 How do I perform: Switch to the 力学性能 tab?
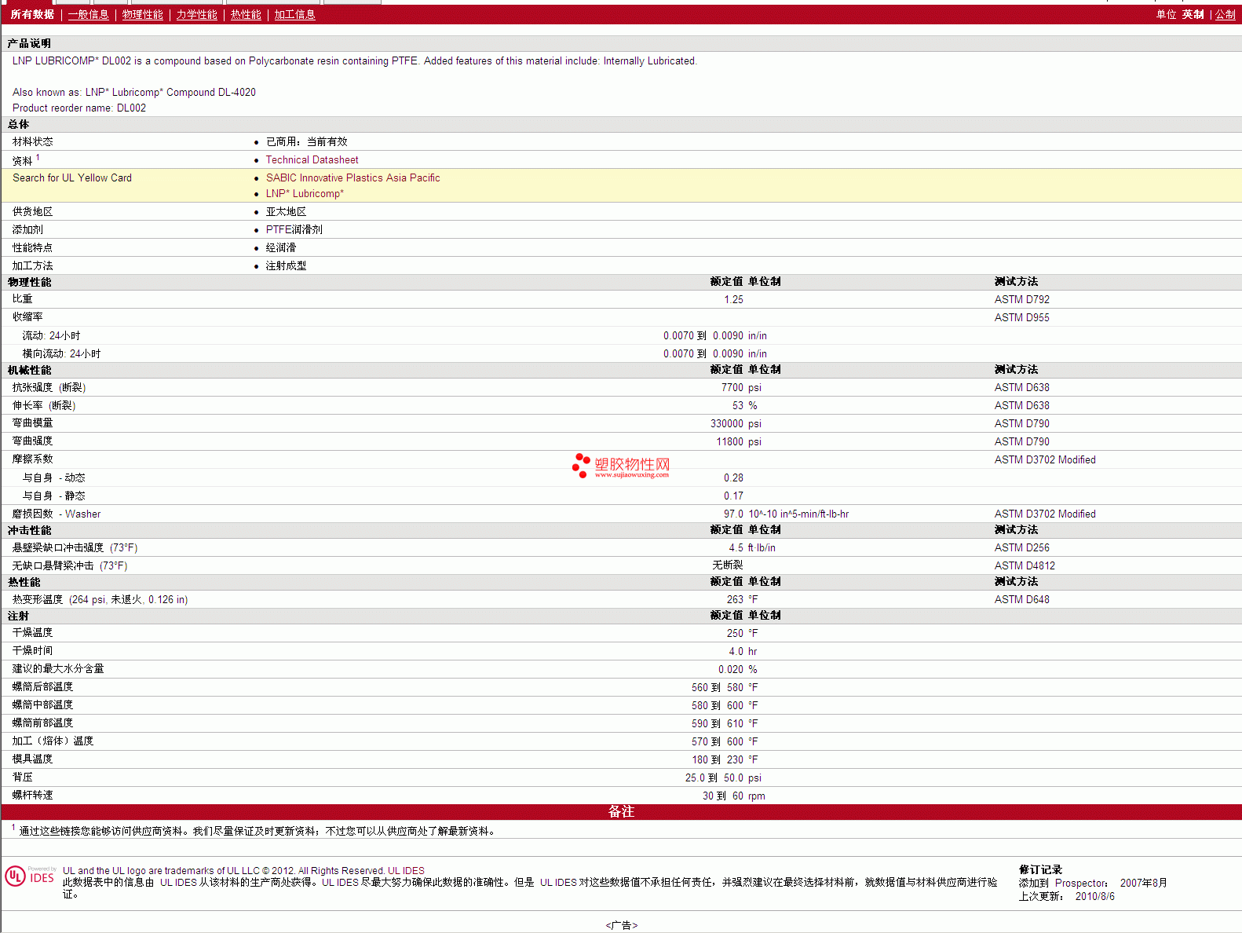(196, 14)
